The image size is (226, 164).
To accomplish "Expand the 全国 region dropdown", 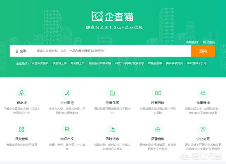I will [24, 51].
